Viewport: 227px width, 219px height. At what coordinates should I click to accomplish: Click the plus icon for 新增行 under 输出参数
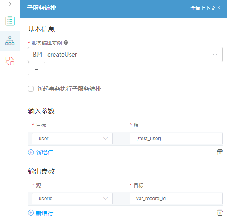tap(31, 213)
